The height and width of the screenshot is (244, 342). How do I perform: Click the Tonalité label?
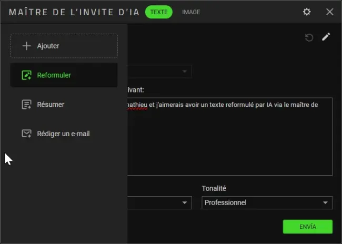click(x=214, y=188)
